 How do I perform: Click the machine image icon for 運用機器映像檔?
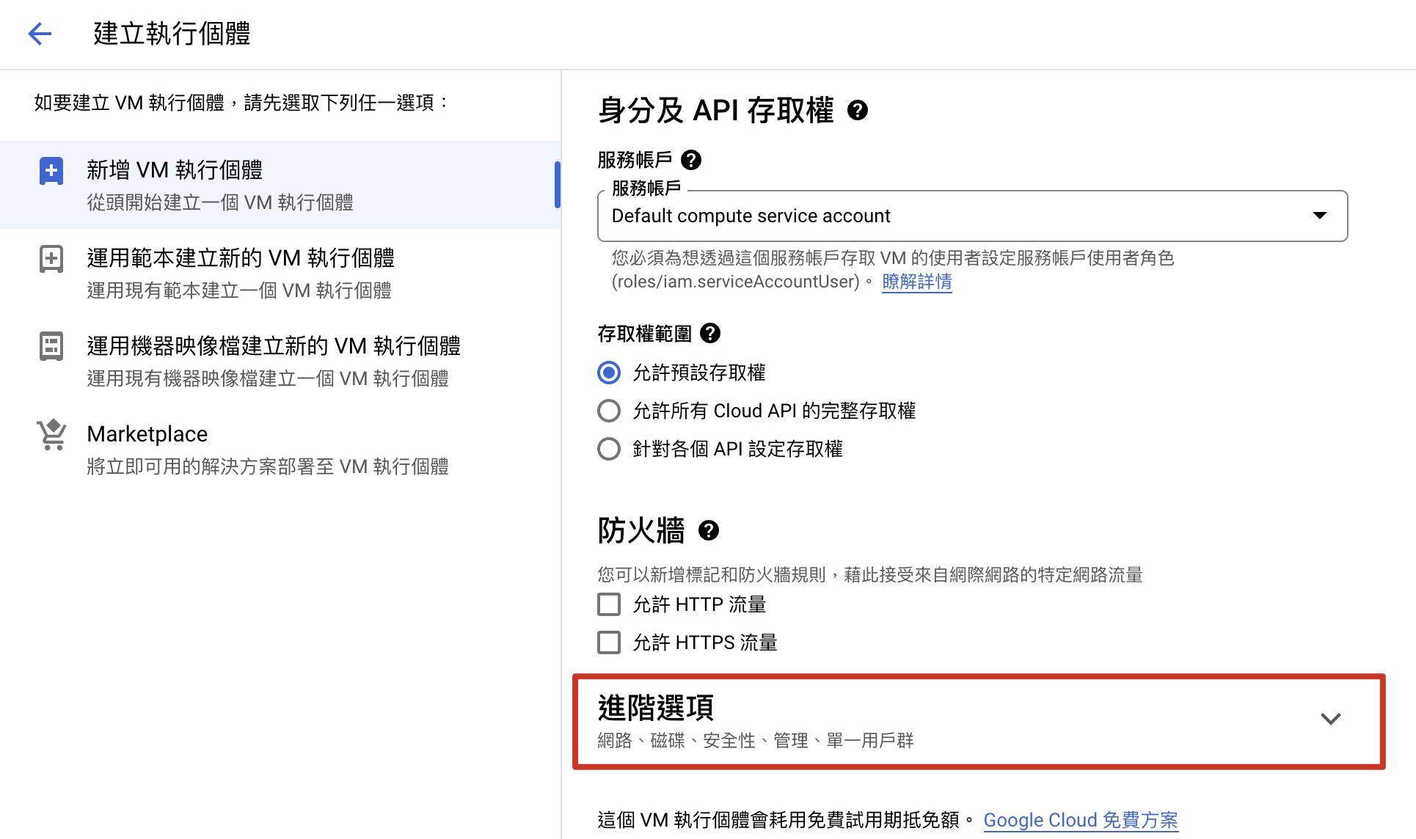tap(51, 345)
